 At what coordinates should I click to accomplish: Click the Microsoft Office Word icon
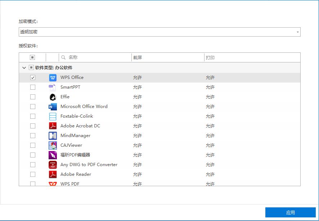53,107
